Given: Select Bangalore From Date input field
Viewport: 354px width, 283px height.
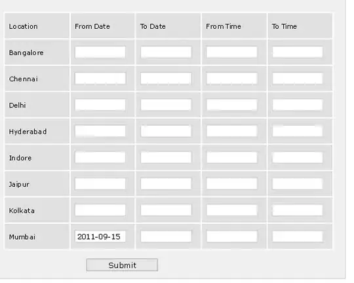Looking at the screenshot, I should click(100, 52).
